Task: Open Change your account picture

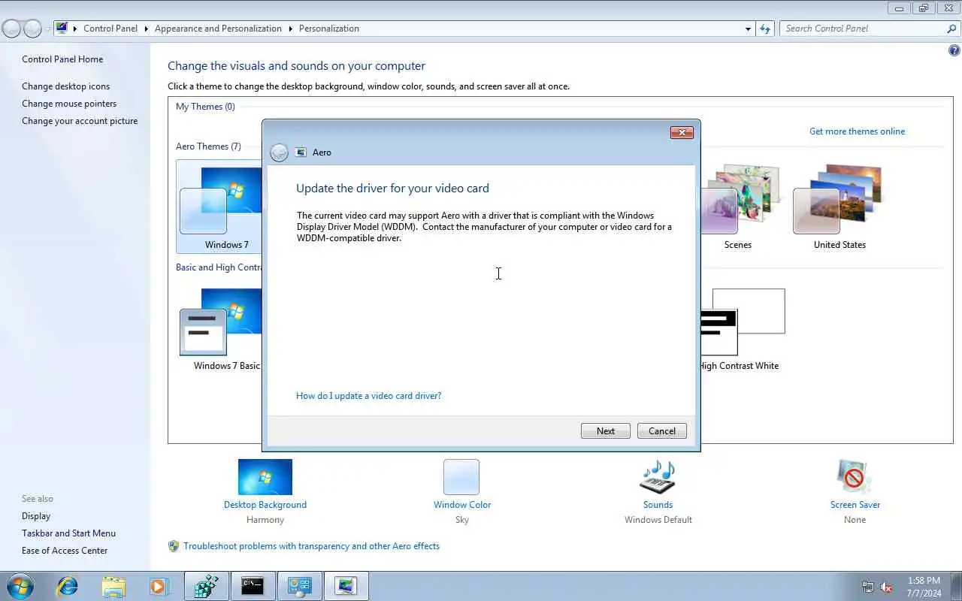Action: (x=80, y=121)
